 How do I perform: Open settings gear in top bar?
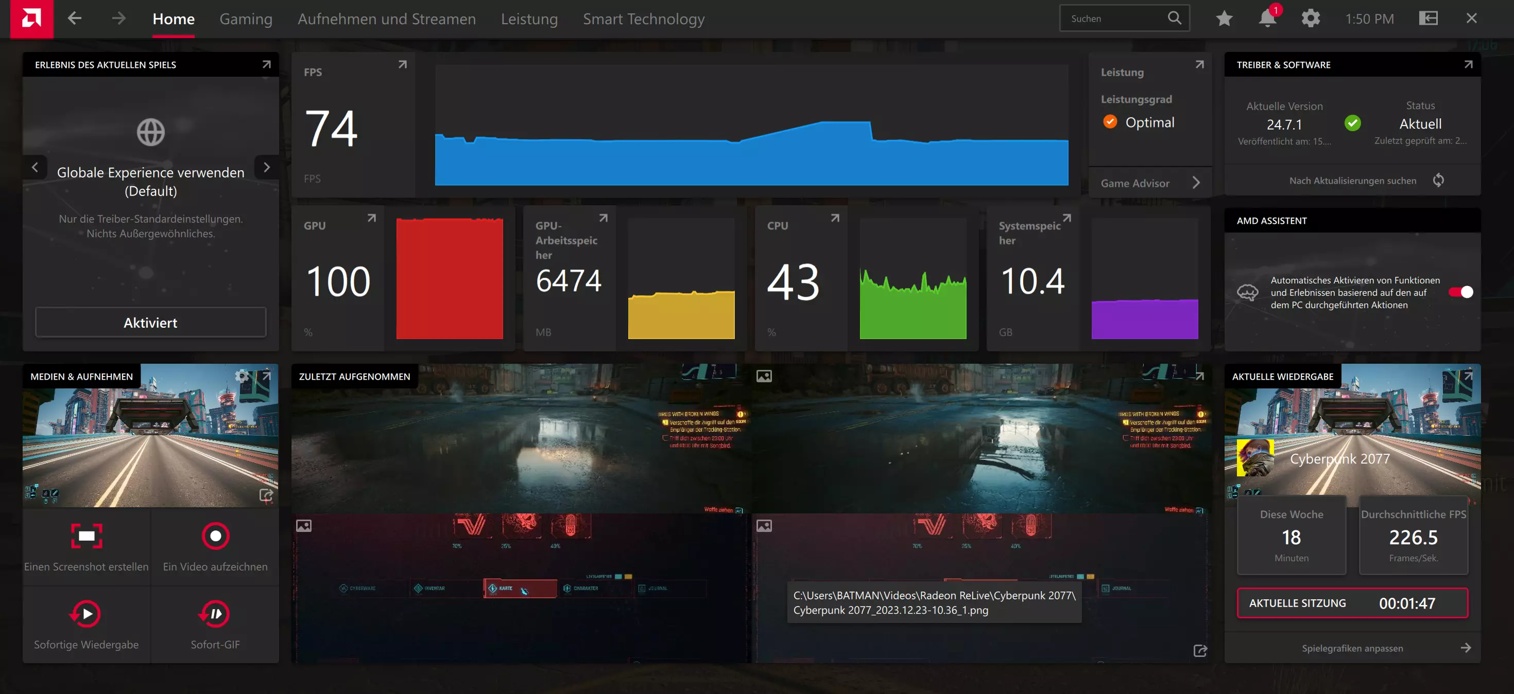pyautogui.click(x=1311, y=18)
